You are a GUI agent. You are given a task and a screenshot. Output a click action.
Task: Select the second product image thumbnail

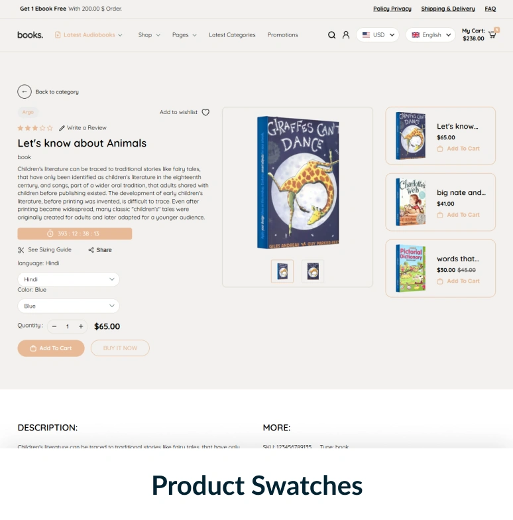[313, 272]
